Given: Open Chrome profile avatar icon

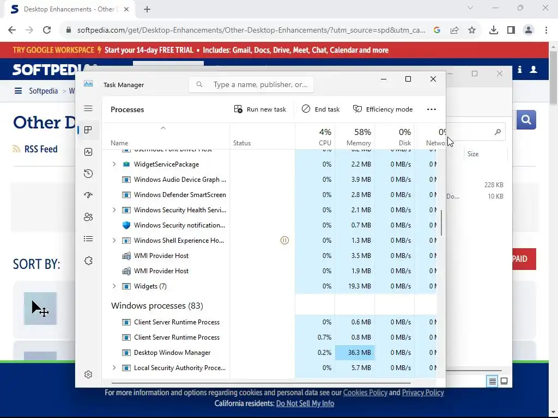Looking at the screenshot, I should pos(529,30).
